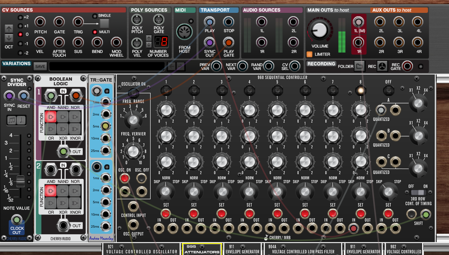Click the PLAY GATE jack
This screenshot has height=255, width=449.
[228, 43]
